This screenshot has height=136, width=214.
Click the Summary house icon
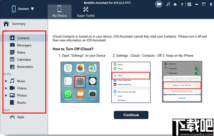pyautogui.click(x=6, y=24)
